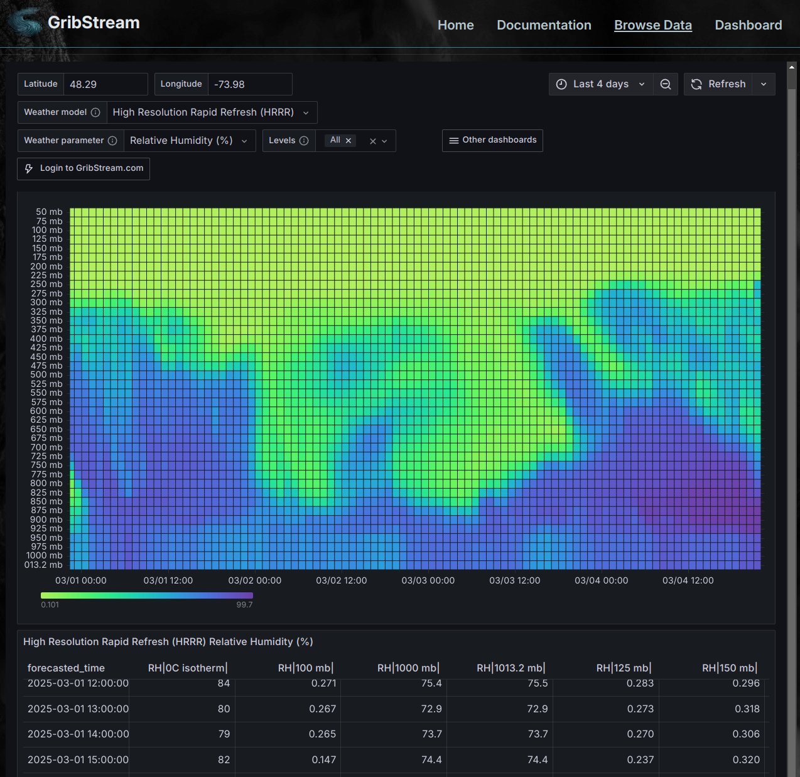Navigate to the Dashboard link

(748, 25)
